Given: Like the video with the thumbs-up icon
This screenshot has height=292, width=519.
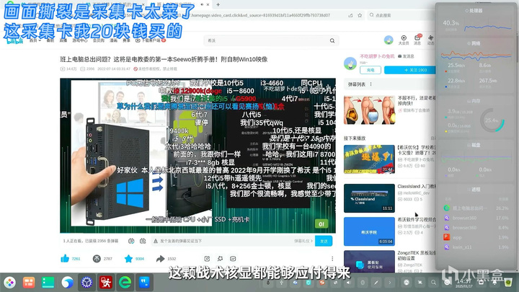Looking at the screenshot, I should (65, 259).
